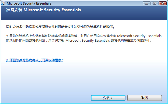The width and height of the screenshot is (168, 104).
Task: Click "Microsoft Security Essentials" at end of second paragraph's first line
Action: tap(139, 36)
